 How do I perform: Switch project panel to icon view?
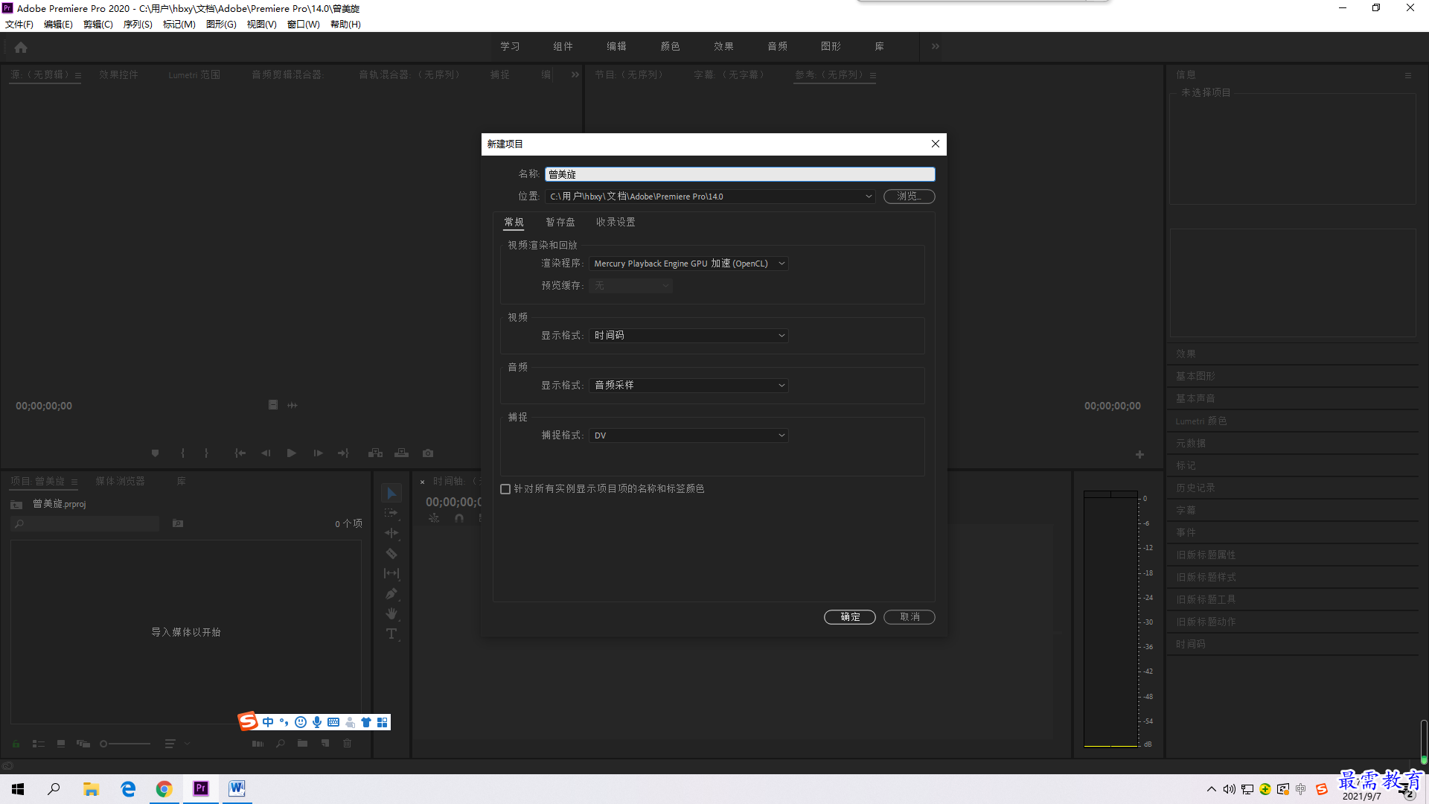[61, 743]
